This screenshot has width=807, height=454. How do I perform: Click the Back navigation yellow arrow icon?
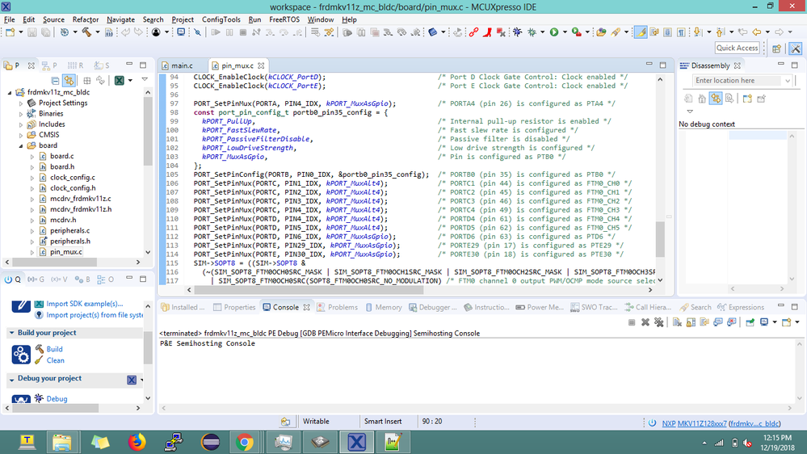coord(757,32)
